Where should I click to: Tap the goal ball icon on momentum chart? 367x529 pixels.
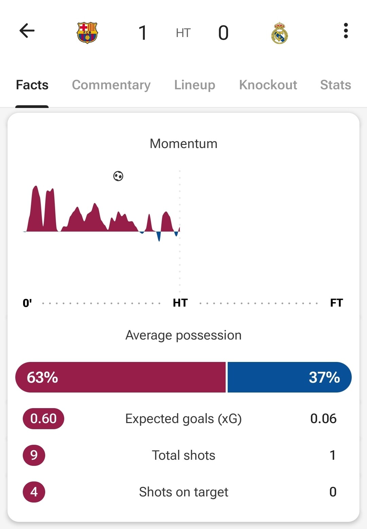point(118,176)
